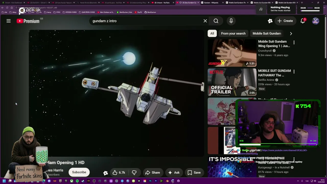327x184 pixels.
Task: Open the RusTV bookmark
Action: (138, 12)
